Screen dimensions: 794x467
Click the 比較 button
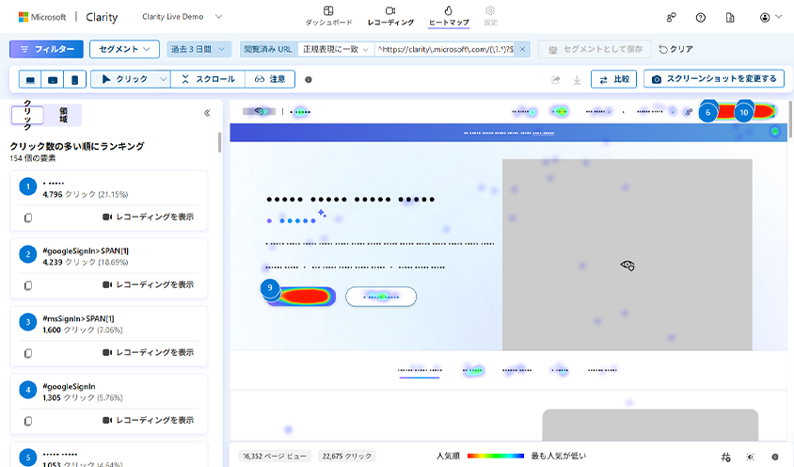coord(613,80)
